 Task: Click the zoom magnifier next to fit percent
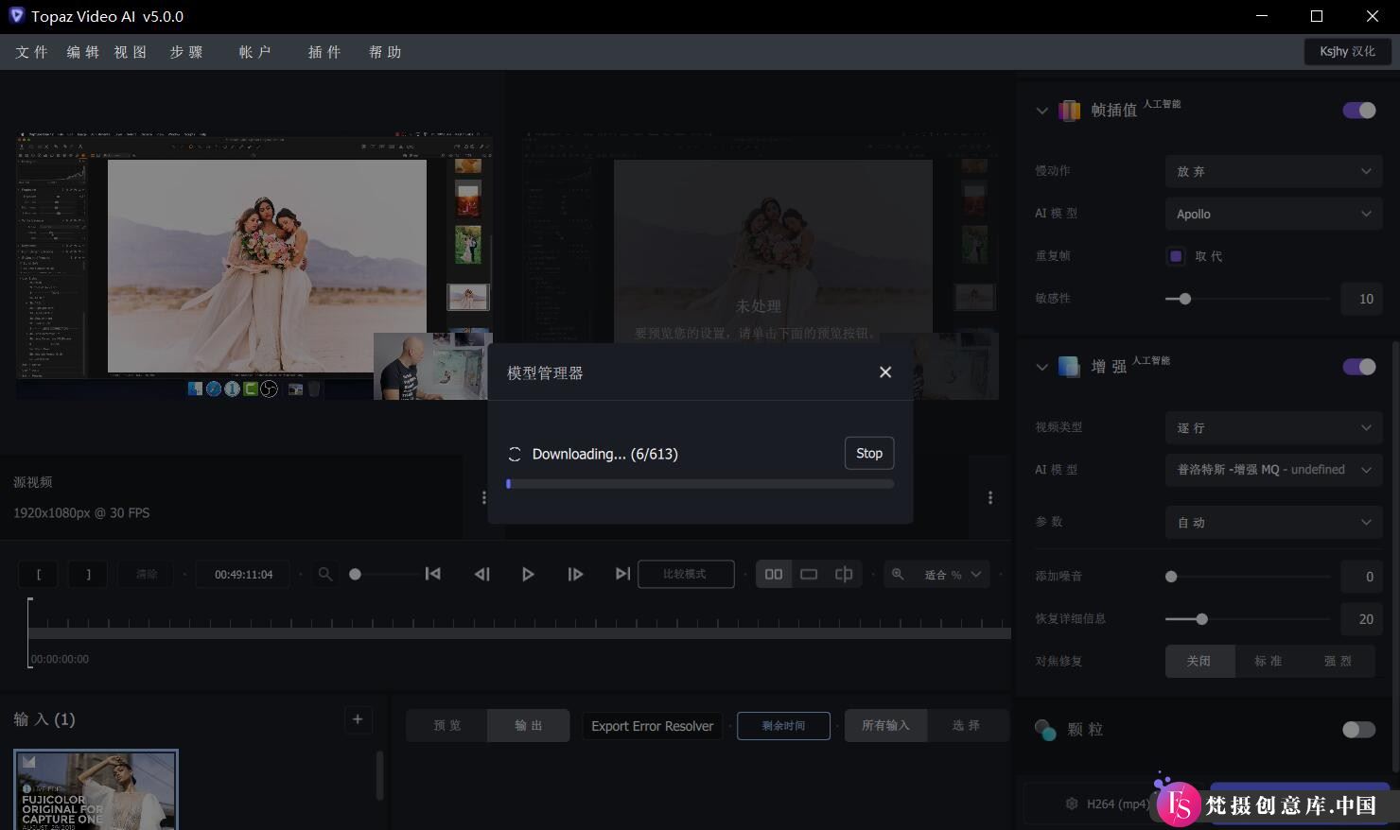898,574
